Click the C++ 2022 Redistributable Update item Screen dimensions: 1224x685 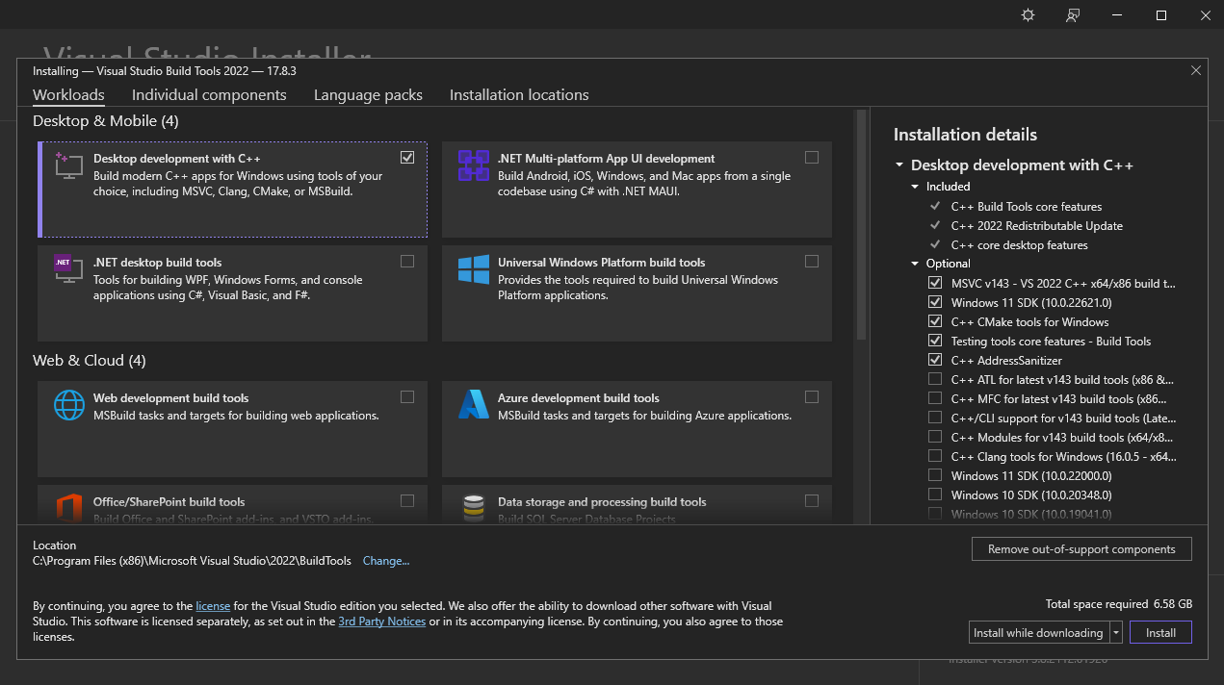(x=1036, y=226)
